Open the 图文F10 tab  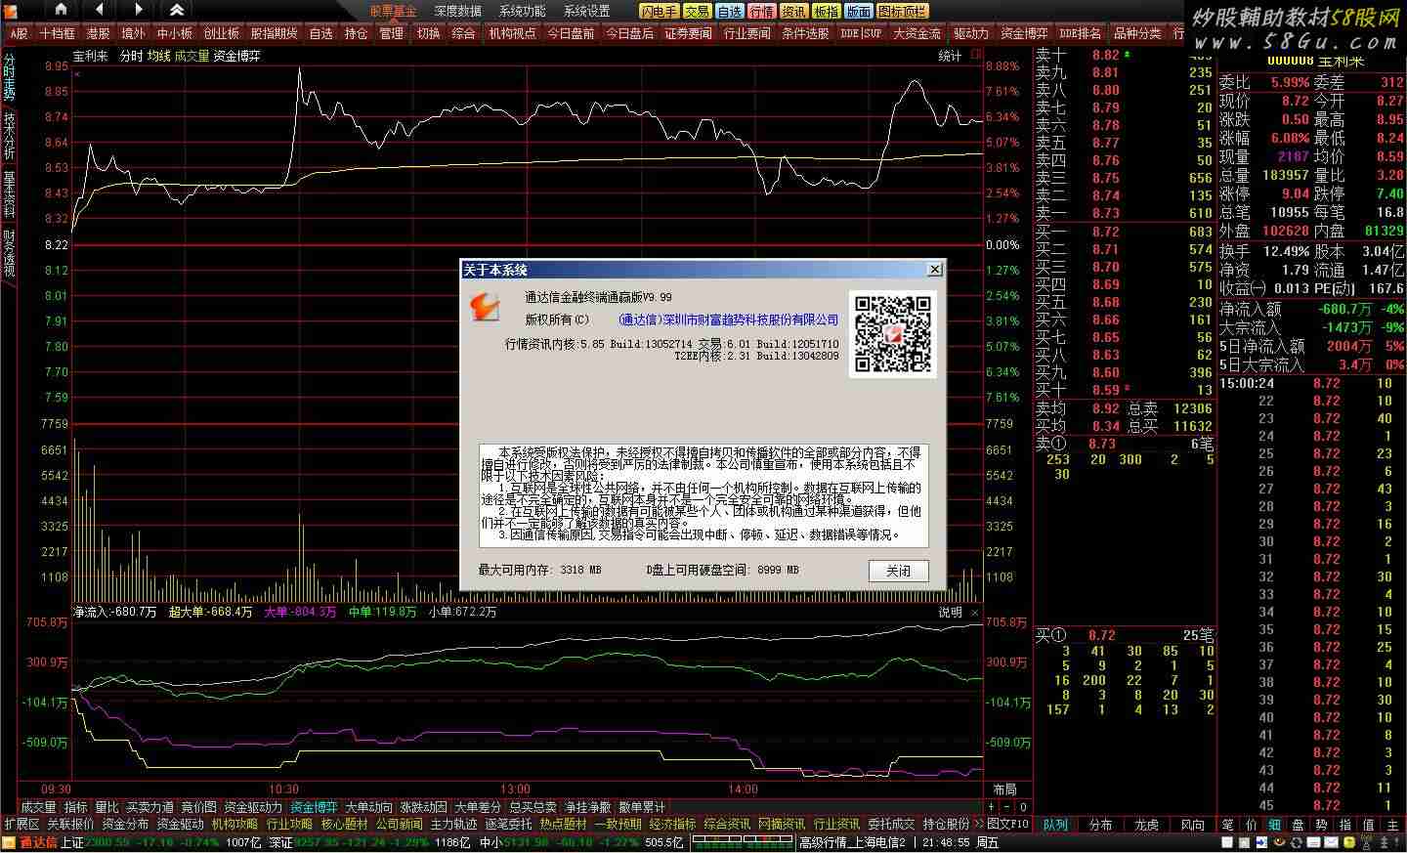click(1008, 824)
